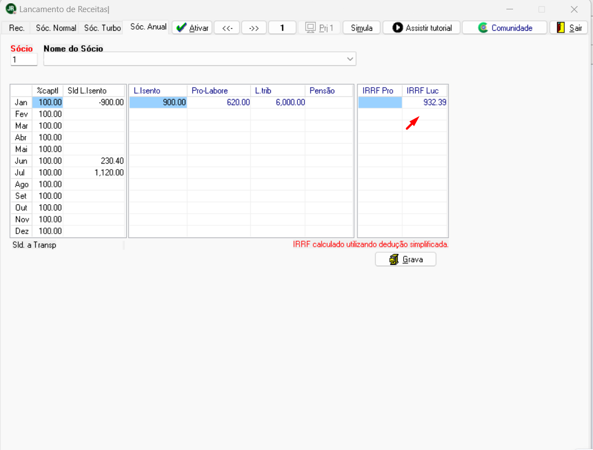Select the Jan %captl cell 100.00
593x450 pixels.
(x=47, y=102)
